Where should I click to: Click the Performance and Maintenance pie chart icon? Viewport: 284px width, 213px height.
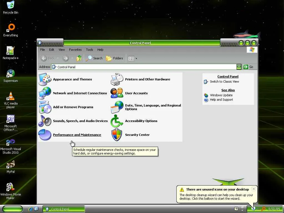click(x=45, y=135)
